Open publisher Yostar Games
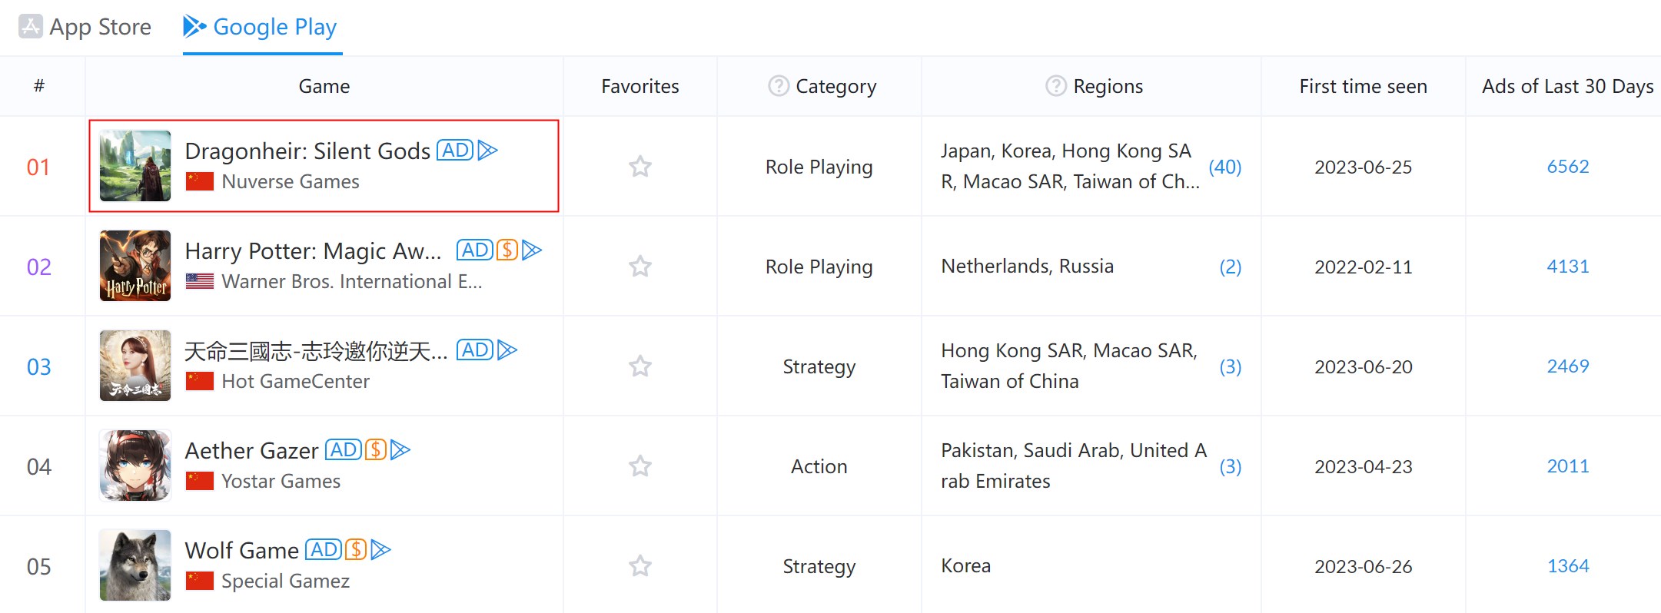The height and width of the screenshot is (613, 1661). pos(281,482)
